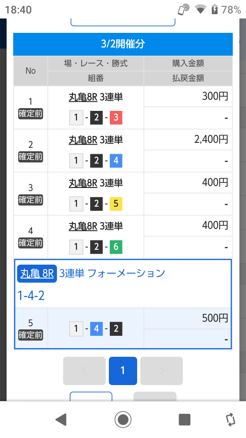246x438 pixels.
Task: Go to next page with right chevron
Action: (161, 370)
